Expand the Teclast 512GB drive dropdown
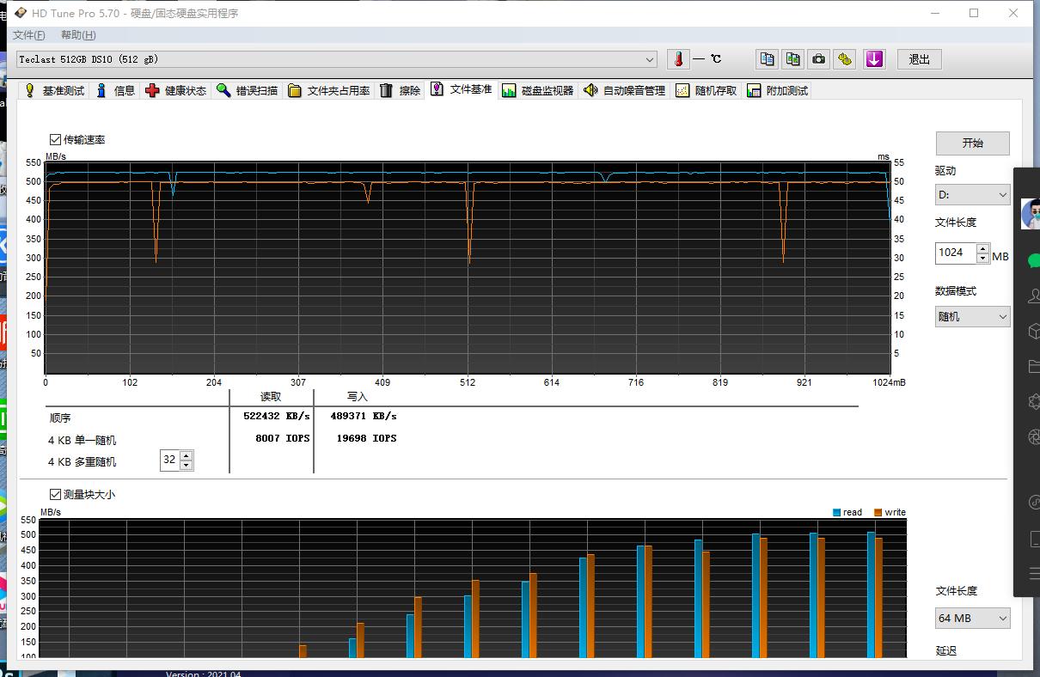The height and width of the screenshot is (677, 1040). click(x=650, y=59)
